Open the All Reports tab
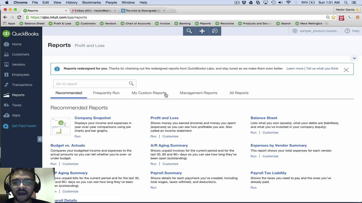Viewport: 362px width, 203px height. click(x=239, y=93)
